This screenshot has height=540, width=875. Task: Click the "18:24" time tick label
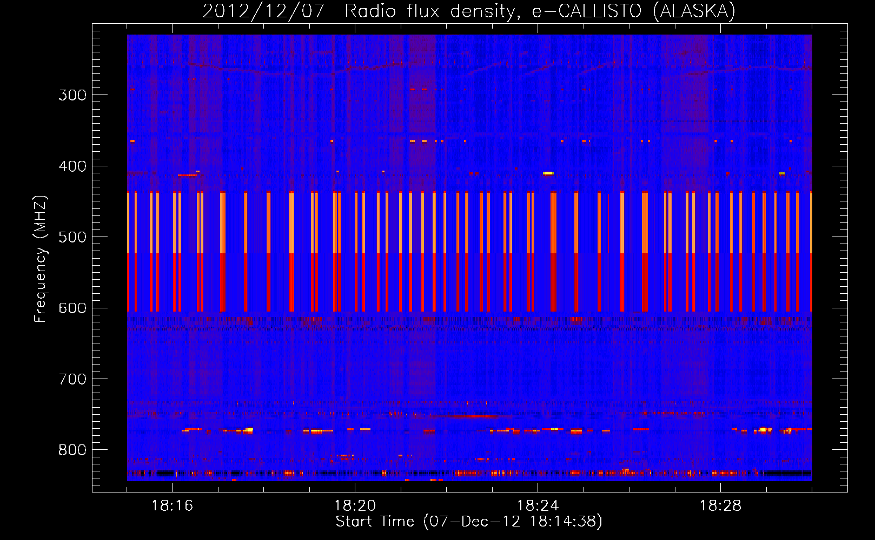(x=538, y=506)
